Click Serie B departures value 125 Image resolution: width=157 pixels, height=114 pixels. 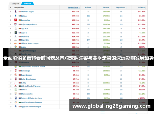[121, 90]
